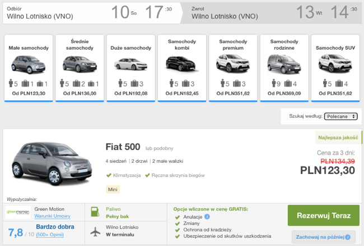Select the Samochody rodzinne category card
The width and height of the screenshot is (364, 246).
(284, 68)
